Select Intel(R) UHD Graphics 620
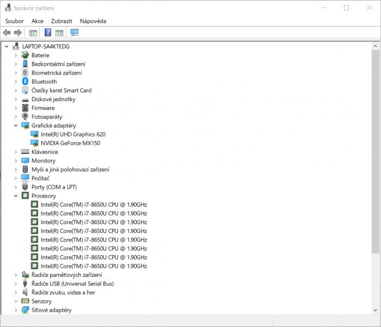This screenshot has width=381, height=327. 73,134
